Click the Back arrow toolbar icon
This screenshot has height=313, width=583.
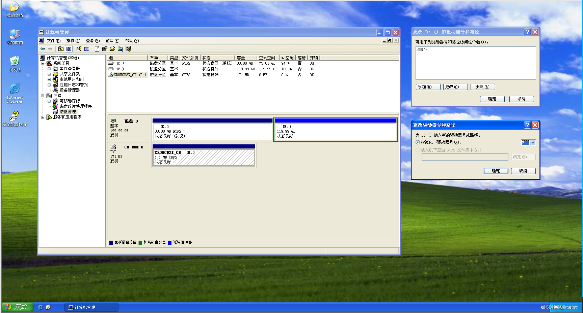pos(43,49)
